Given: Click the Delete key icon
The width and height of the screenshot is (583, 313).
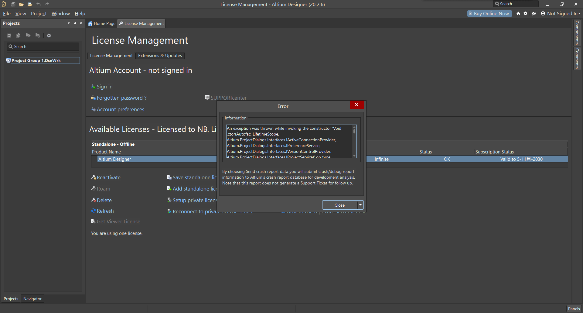Looking at the screenshot, I should [94, 200].
